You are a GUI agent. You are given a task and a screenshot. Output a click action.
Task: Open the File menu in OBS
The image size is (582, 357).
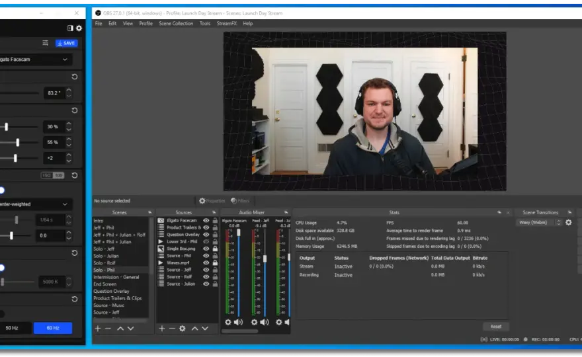[99, 23]
